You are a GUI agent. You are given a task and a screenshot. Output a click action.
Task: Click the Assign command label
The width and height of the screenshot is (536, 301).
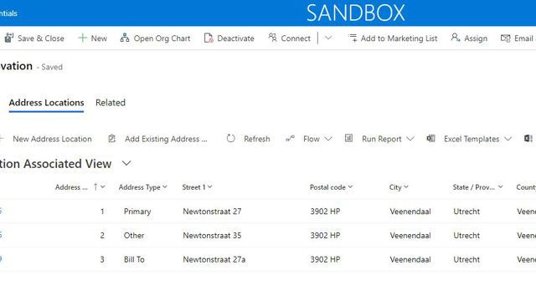point(476,38)
